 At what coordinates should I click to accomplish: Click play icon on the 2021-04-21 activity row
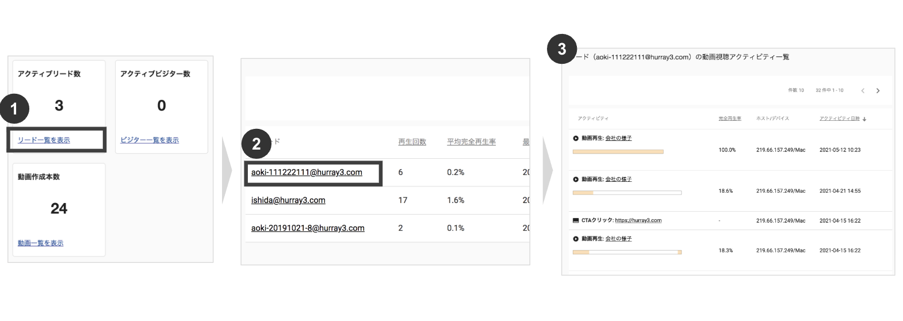pyautogui.click(x=576, y=179)
